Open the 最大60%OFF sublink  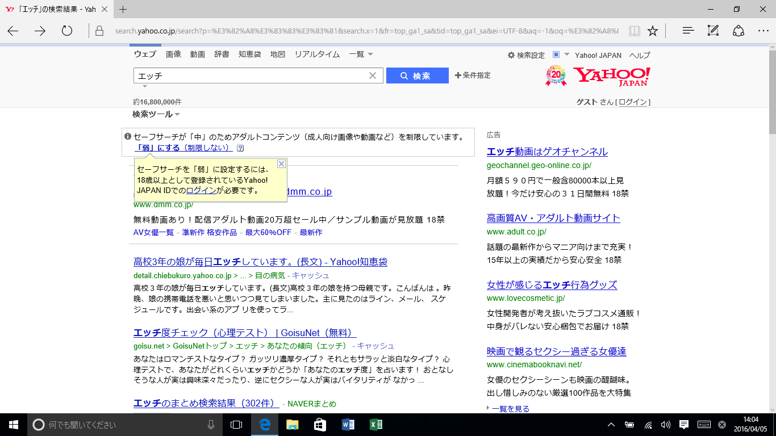[x=268, y=233]
